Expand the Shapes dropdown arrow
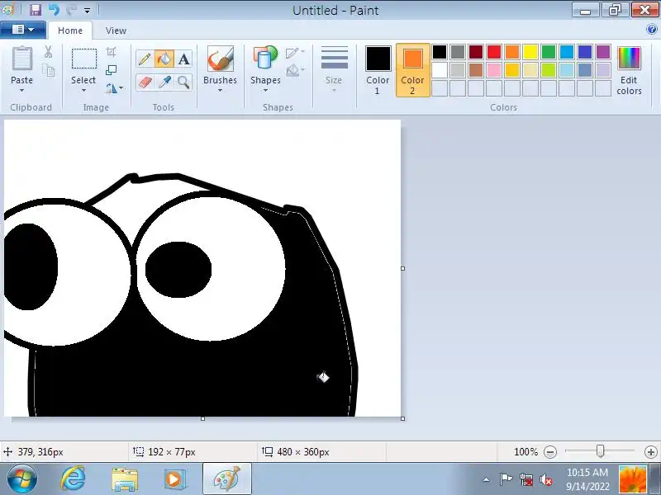This screenshot has width=661, height=495. pos(265,90)
